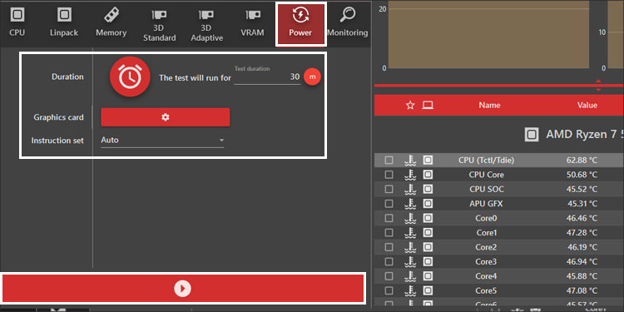The width and height of the screenshot is (624, 312).
Task: Toggle the minutes unit button
Action: pos(312,77)
